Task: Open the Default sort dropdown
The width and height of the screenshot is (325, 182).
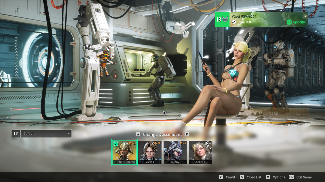Action: click(x=46, y=134)
